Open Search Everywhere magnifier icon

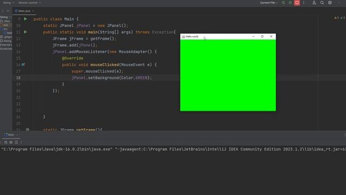pyautogui.click(x=322, y=3)
